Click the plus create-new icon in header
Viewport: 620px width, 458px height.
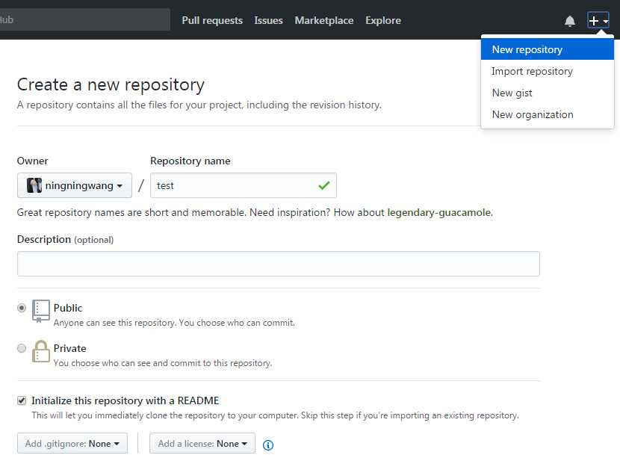click(598, 21)
